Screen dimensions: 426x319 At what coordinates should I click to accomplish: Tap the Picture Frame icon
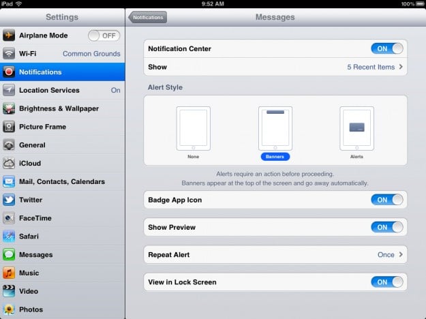coord(9,127)
